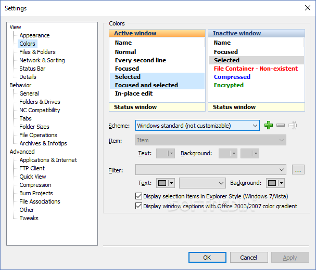Open Quick View settings
This screenshot has width=316, height=270.
[33, 177]
